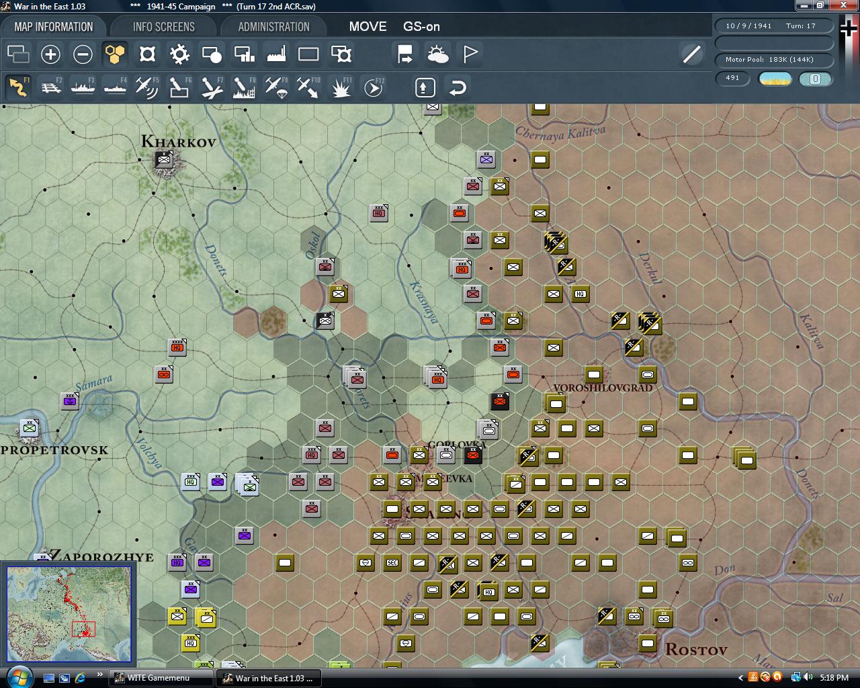This screenshot has height=688, width=860.
Task: Toggle the overlapping rectangles unit icon
Action: tap(18, 54)
